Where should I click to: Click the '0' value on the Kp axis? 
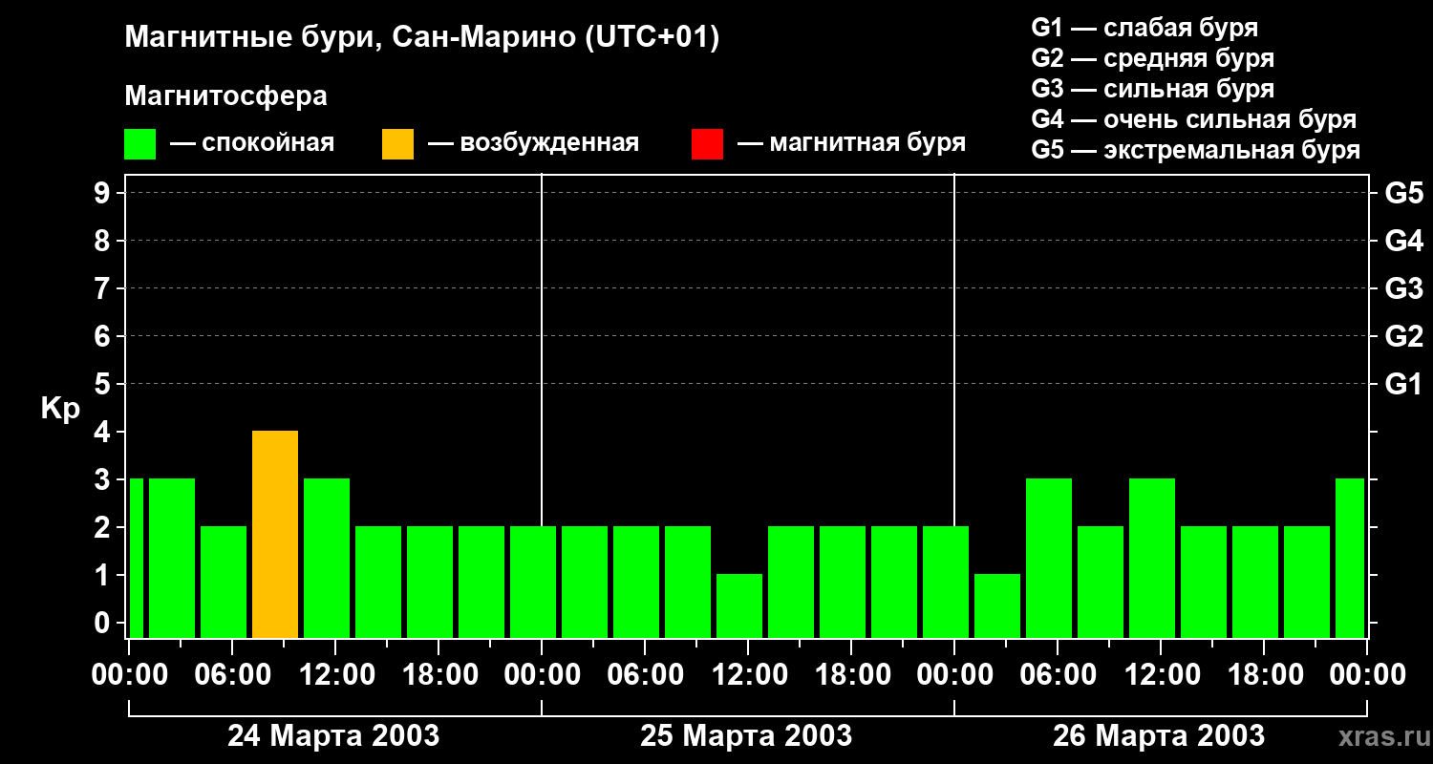tap(104, 623)
